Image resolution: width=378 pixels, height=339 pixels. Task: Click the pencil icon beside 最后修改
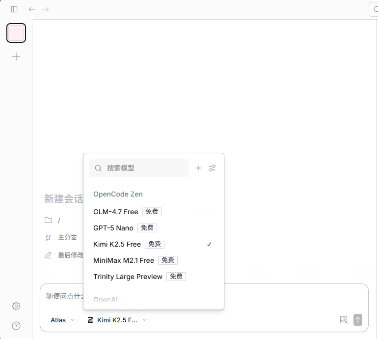(x=48, y=255)
